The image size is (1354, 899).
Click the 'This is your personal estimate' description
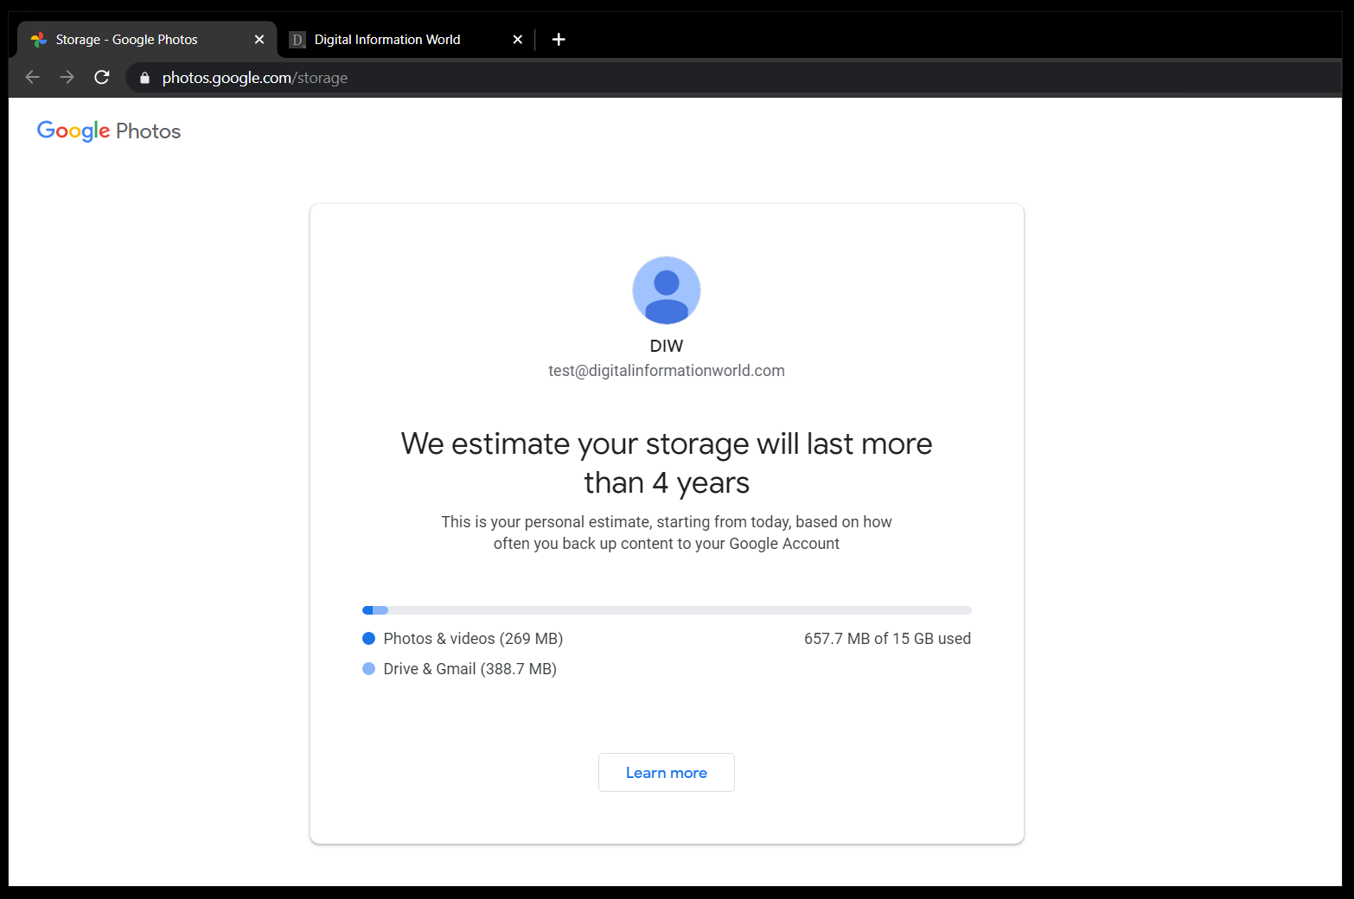tap(667, 532)
